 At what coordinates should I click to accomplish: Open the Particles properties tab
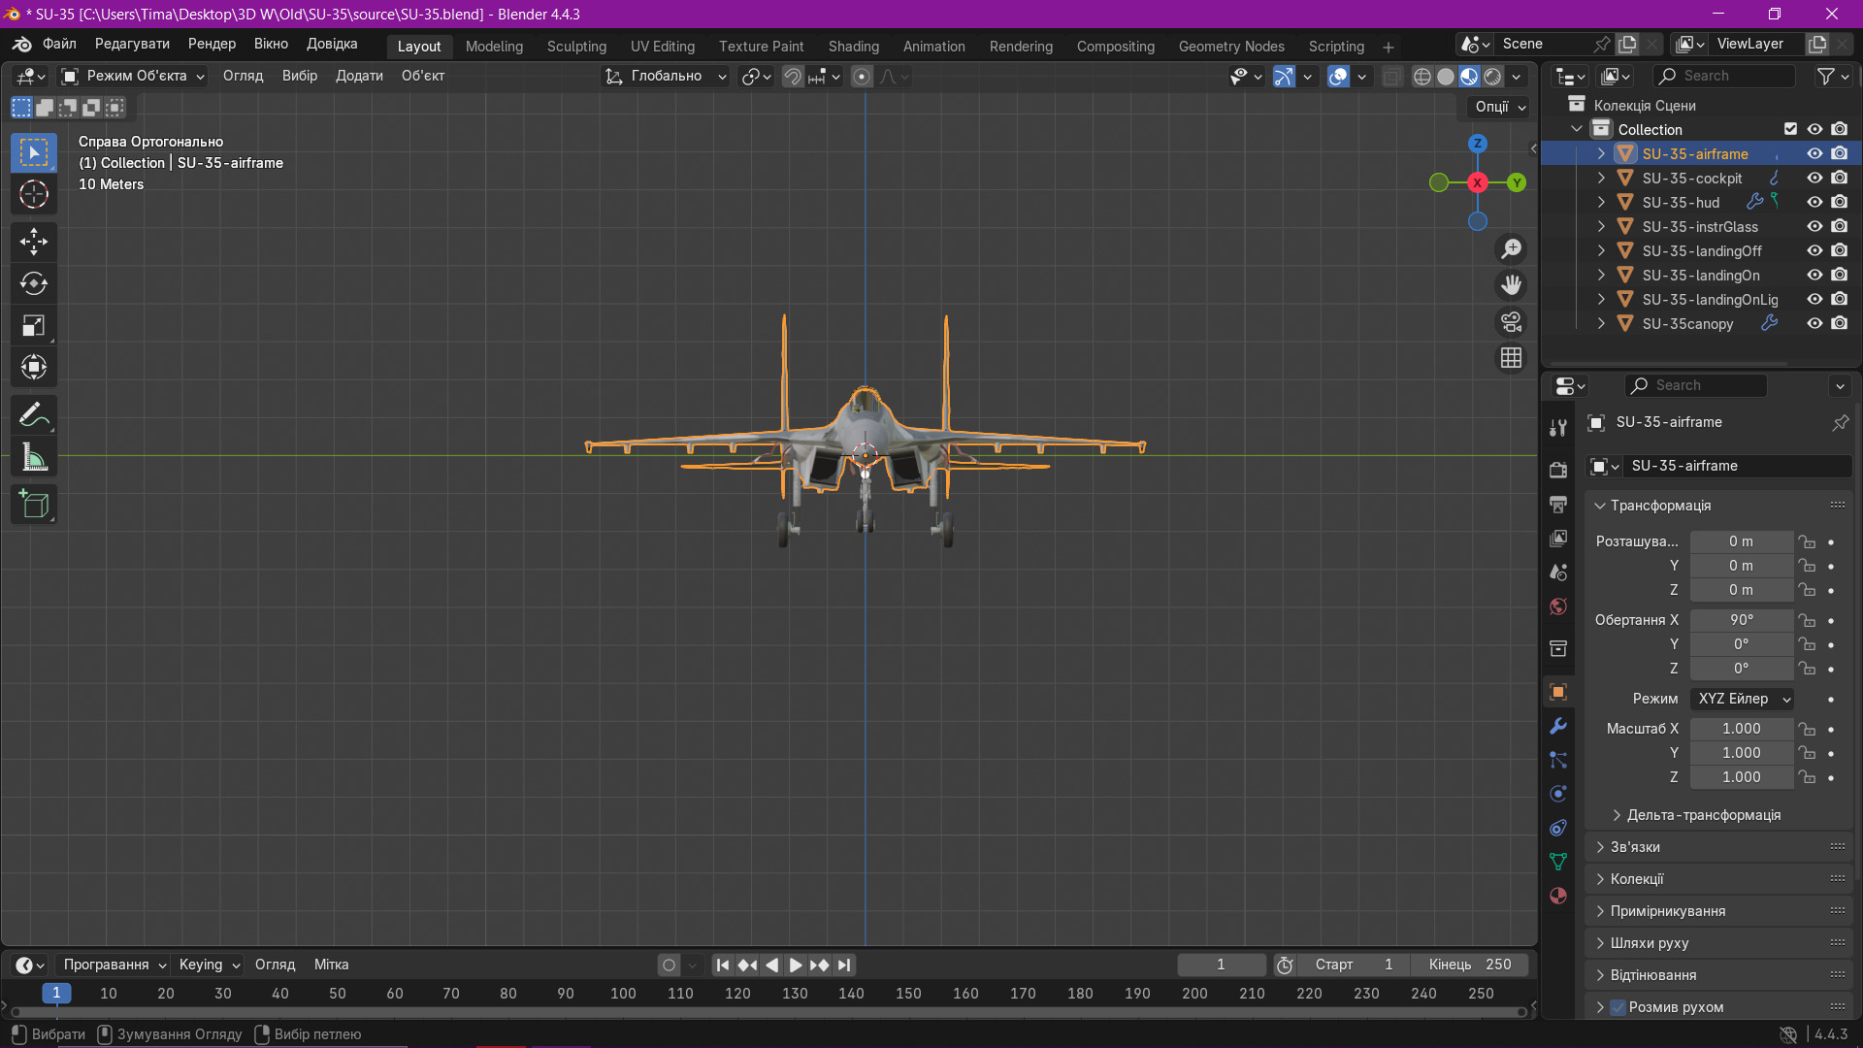click(1558, 760)
